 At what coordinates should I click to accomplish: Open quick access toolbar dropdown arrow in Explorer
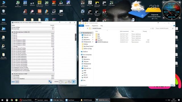(87, 23)
